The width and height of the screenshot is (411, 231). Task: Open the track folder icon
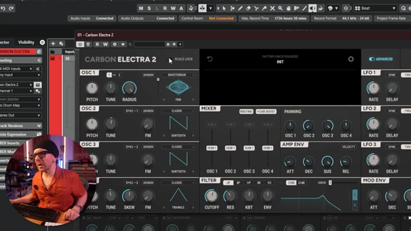53,51
